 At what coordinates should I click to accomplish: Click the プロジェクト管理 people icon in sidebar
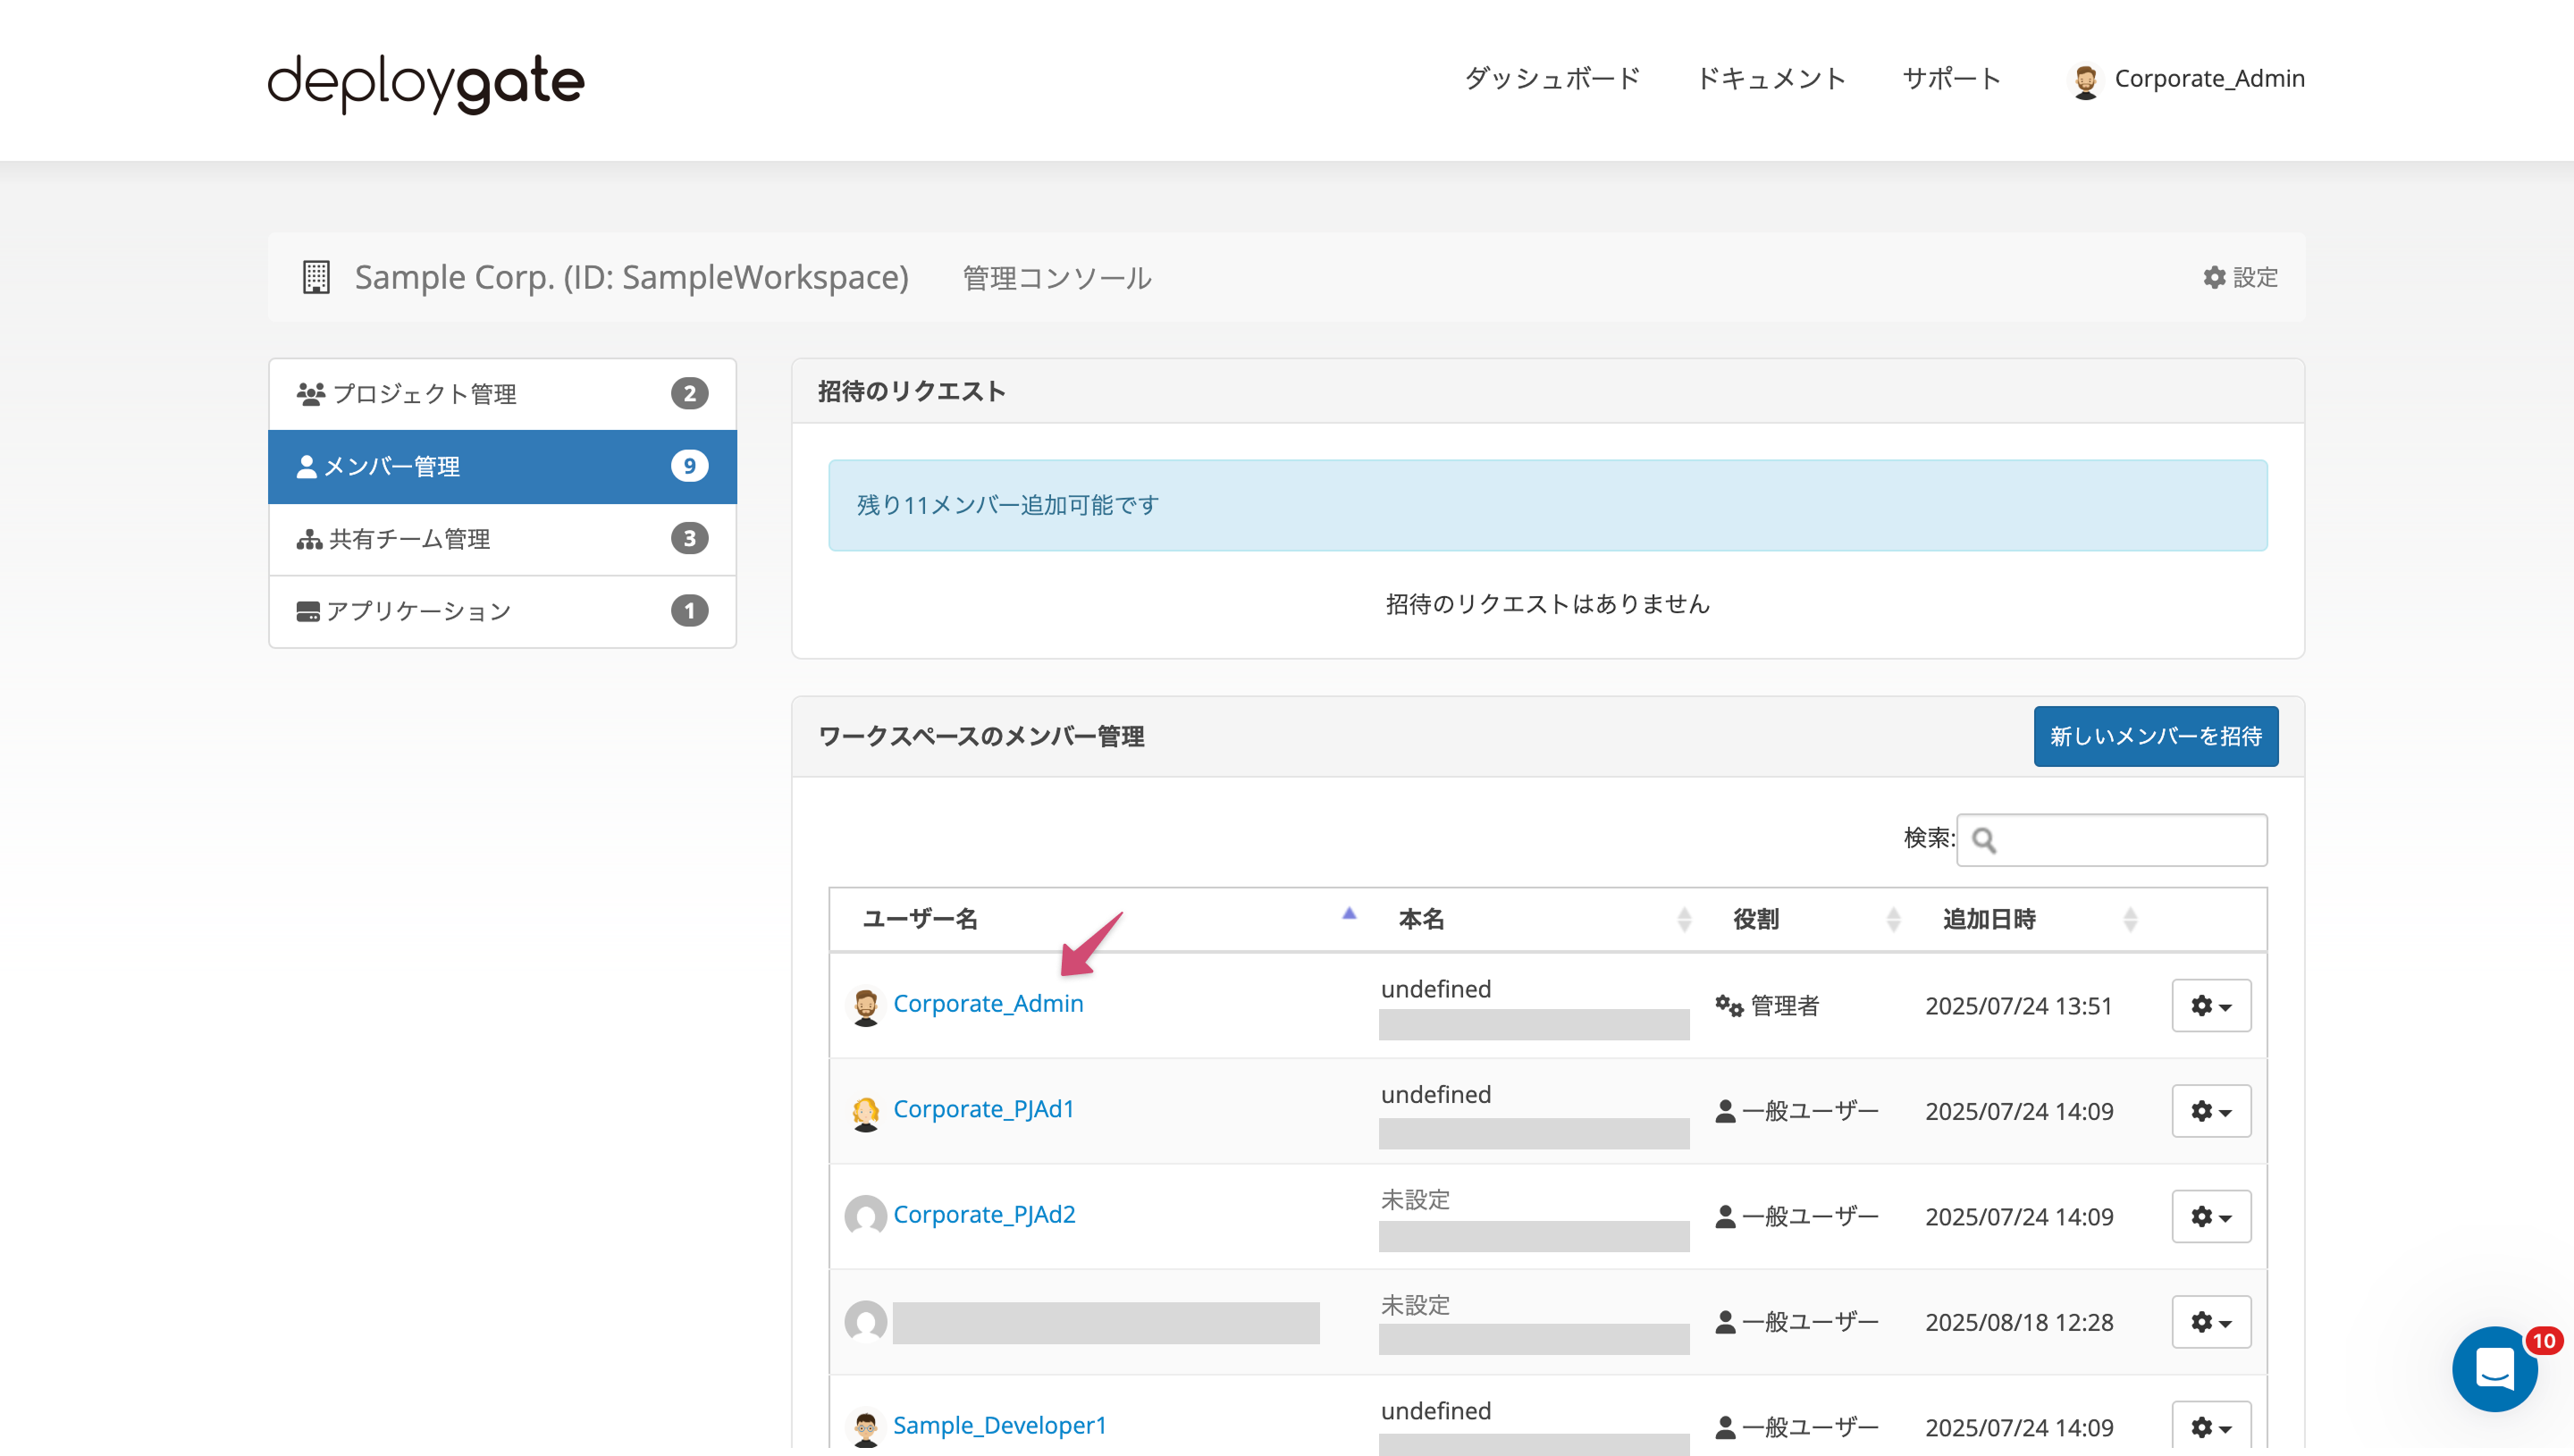pos(310,392)
